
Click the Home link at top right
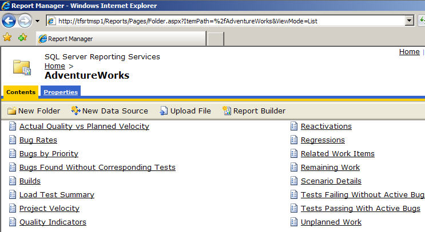[410, 51]
